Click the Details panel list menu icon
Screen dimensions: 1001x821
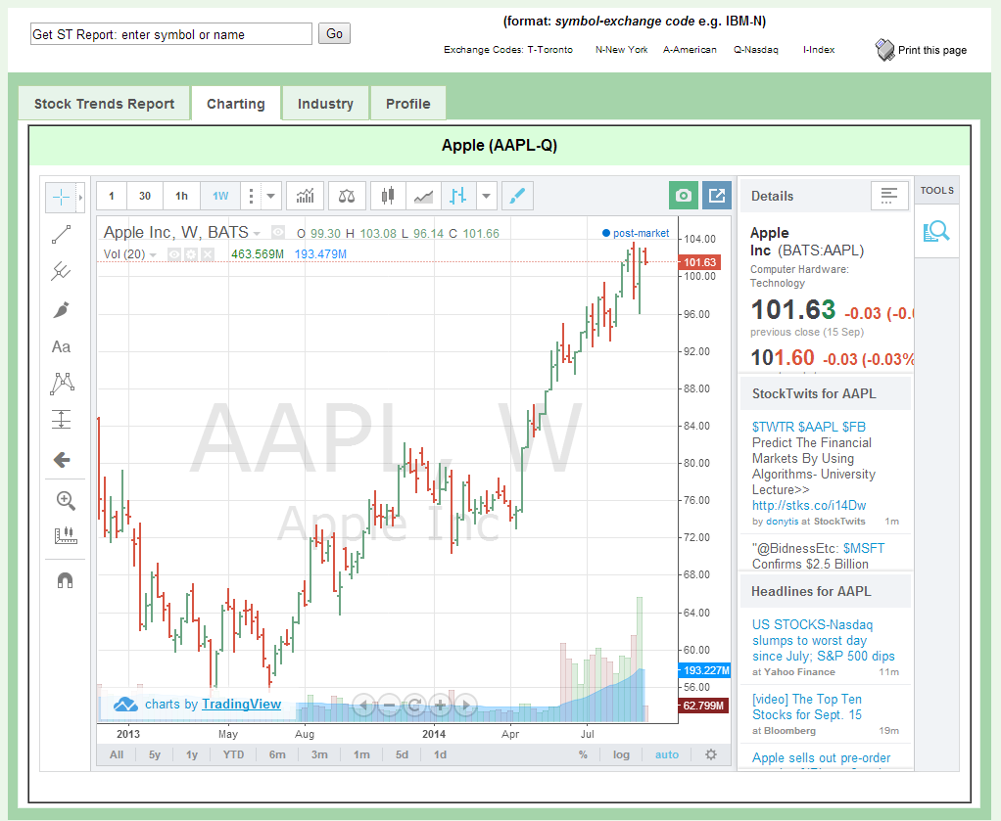(x=889, y=195)
